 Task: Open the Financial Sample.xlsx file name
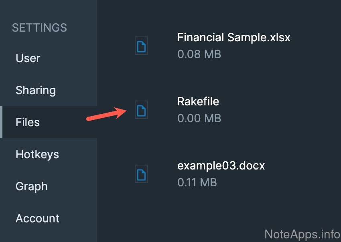pos(233,38)
